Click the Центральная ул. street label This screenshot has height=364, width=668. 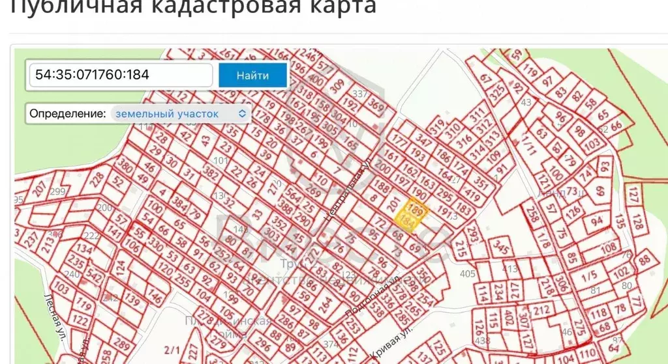(347, 189)
